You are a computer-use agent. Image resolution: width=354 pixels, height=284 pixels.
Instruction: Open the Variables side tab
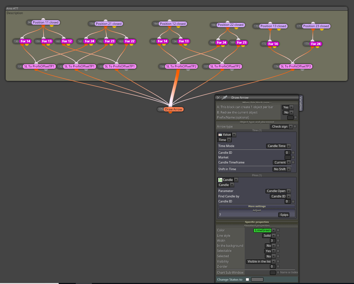click(301, 103)
